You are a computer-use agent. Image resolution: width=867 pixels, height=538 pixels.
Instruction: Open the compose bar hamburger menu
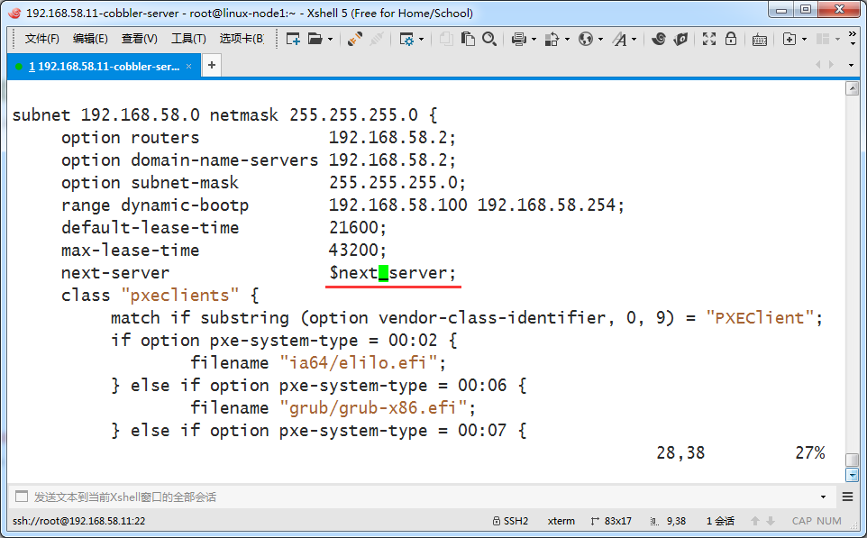click(x=847, y=497)
